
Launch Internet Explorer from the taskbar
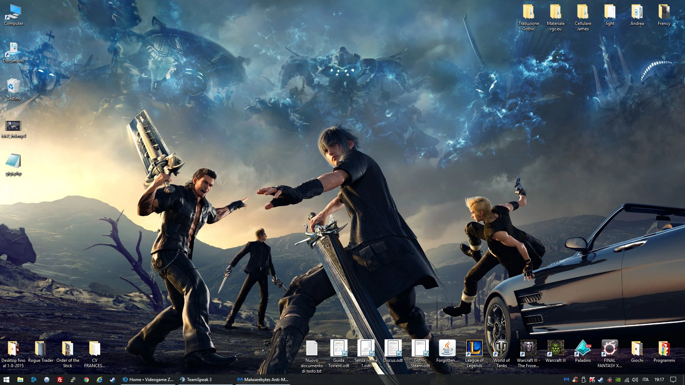pyautogui.click(x=100, y=380)
